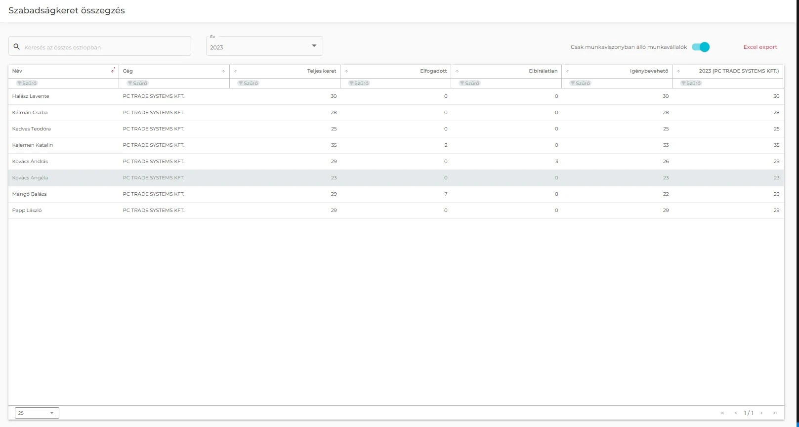Jump to first page icon

click(x=722, y=413)
